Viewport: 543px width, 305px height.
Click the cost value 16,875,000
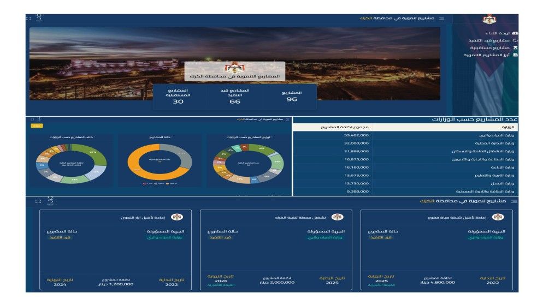[356, 159]
